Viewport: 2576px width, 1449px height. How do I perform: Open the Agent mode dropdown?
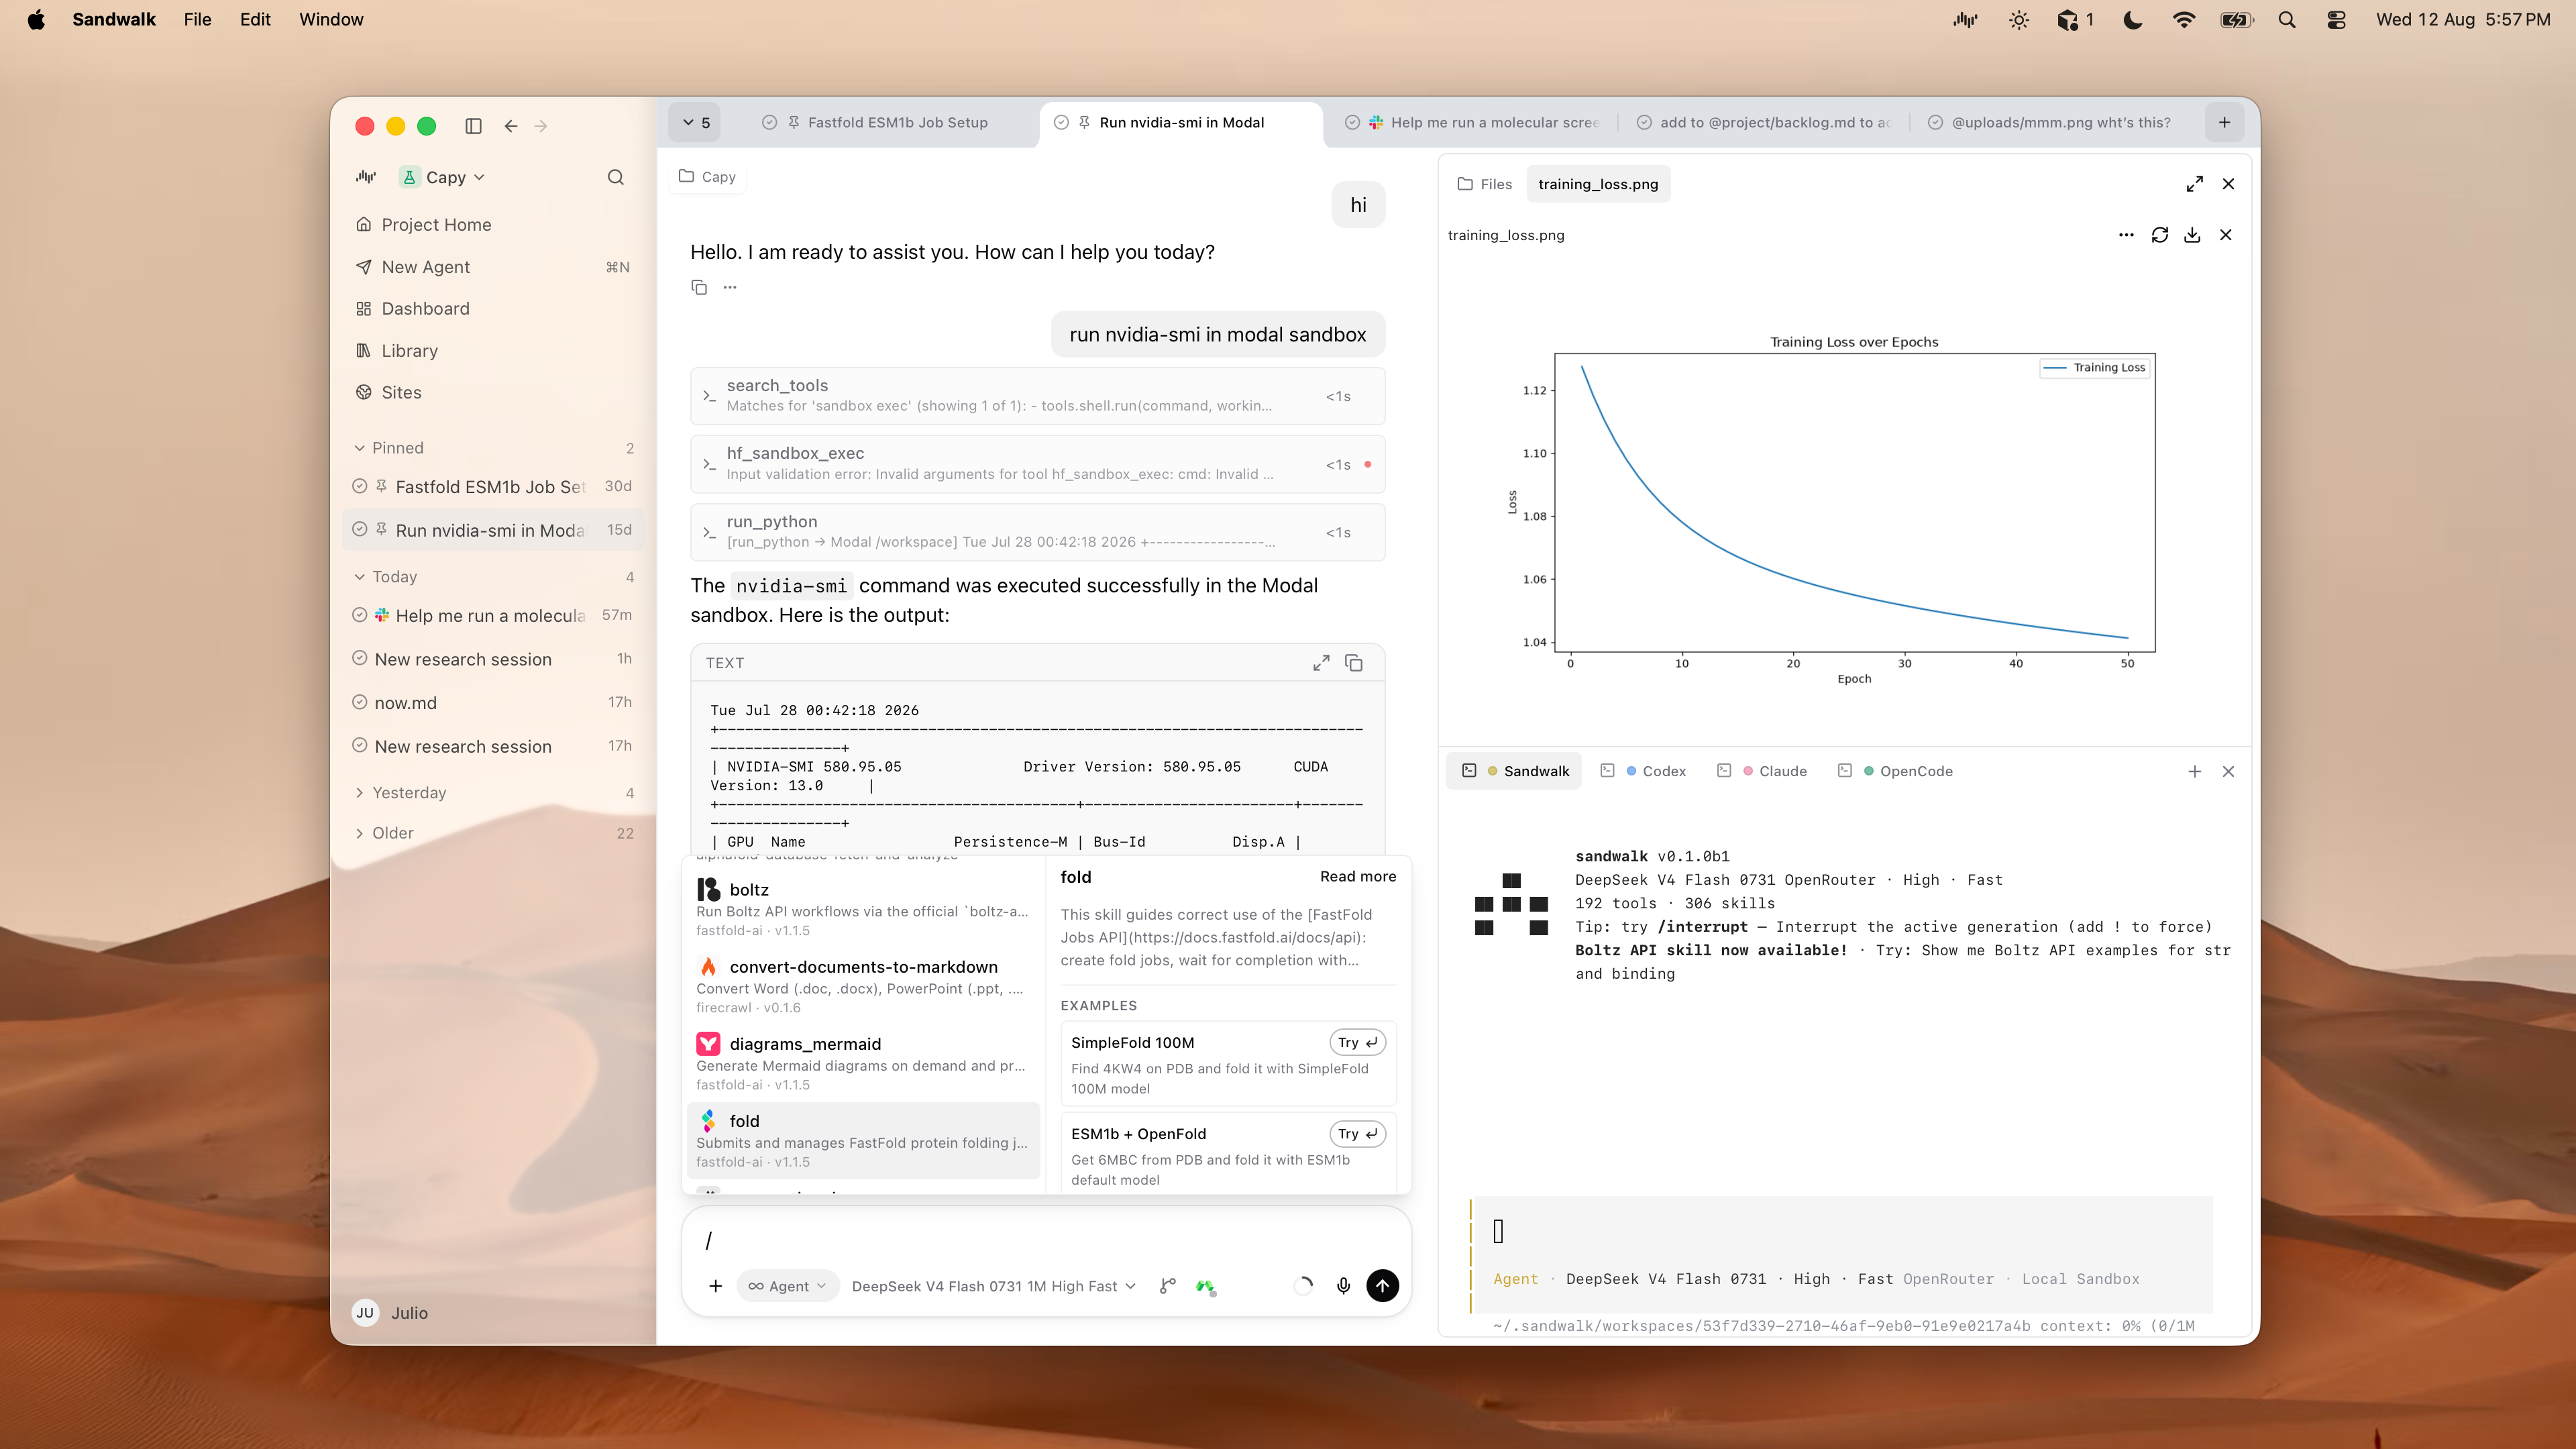pyautogui.click(x=787, y=1286)
